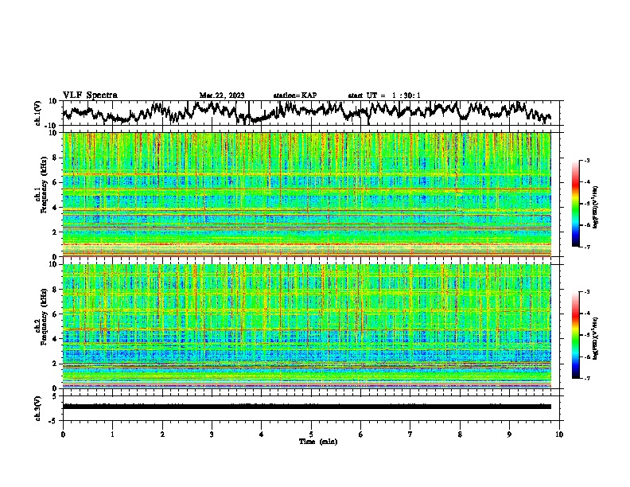Click the "VLF Spectra" title text
The height and width of the screenshot is (487, 630).
pyautogui.click(x=90, y=95)
